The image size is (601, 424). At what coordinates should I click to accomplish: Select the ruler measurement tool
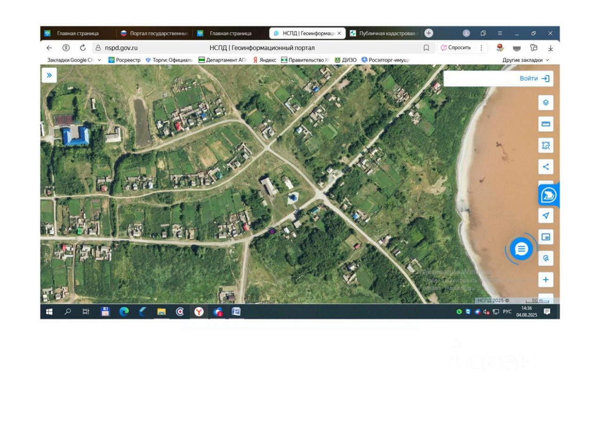(545, 124)
